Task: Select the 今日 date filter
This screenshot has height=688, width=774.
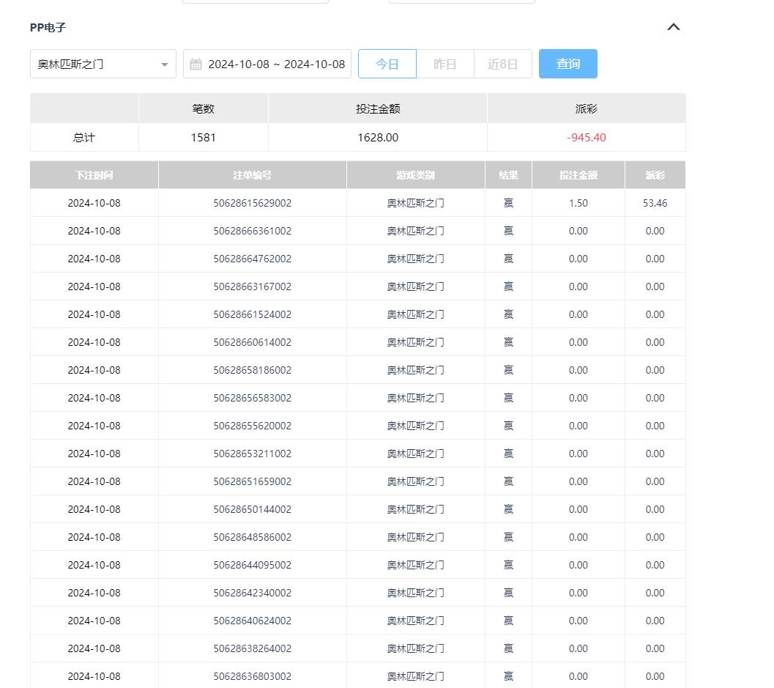Action: pyautogui.click(x=387, y=64)
